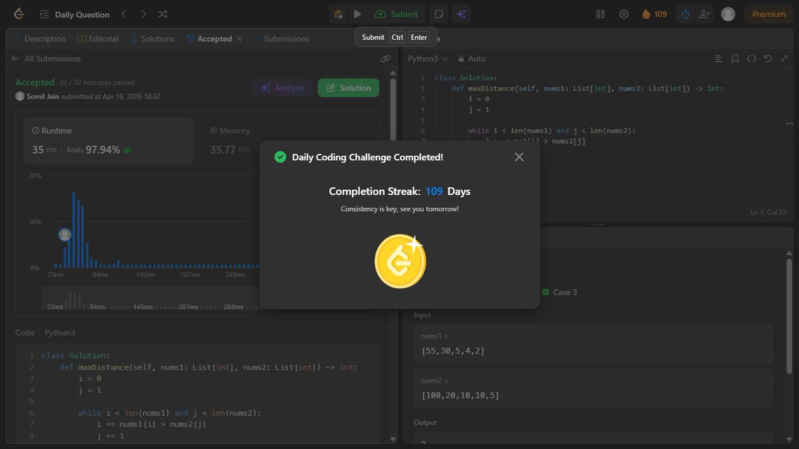Switch to the Solutions tab
This screenshot has height=449, width=799.
[153, 39]
